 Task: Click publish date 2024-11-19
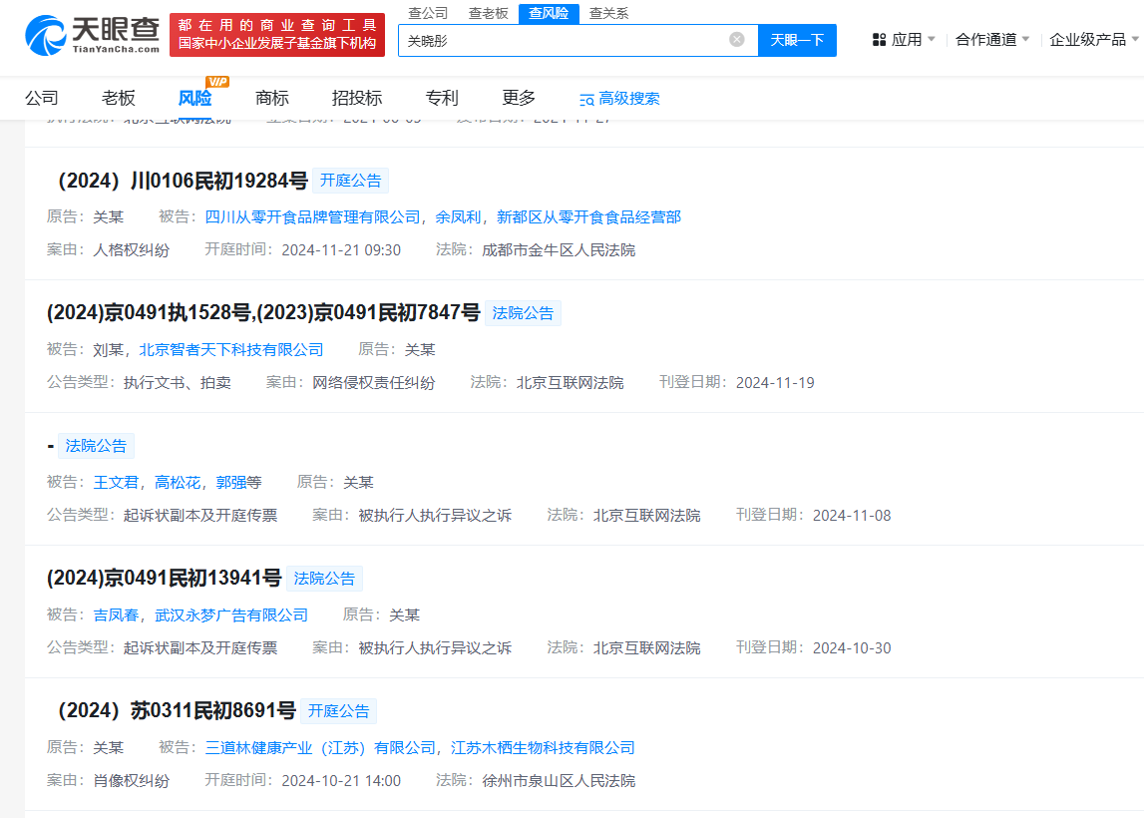coord(776,383)
